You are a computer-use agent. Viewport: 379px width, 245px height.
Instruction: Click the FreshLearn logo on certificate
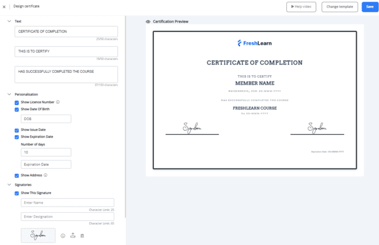(255, 43)
